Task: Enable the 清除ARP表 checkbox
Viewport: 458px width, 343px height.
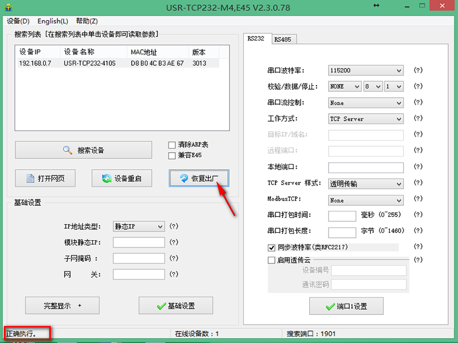Action: (172, 145)
